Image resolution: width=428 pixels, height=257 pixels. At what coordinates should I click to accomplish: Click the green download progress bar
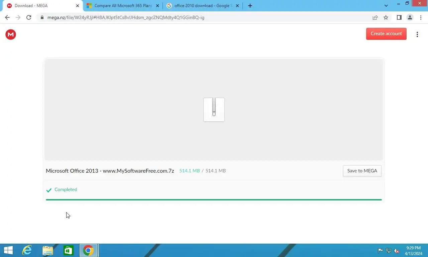(214, 200)
